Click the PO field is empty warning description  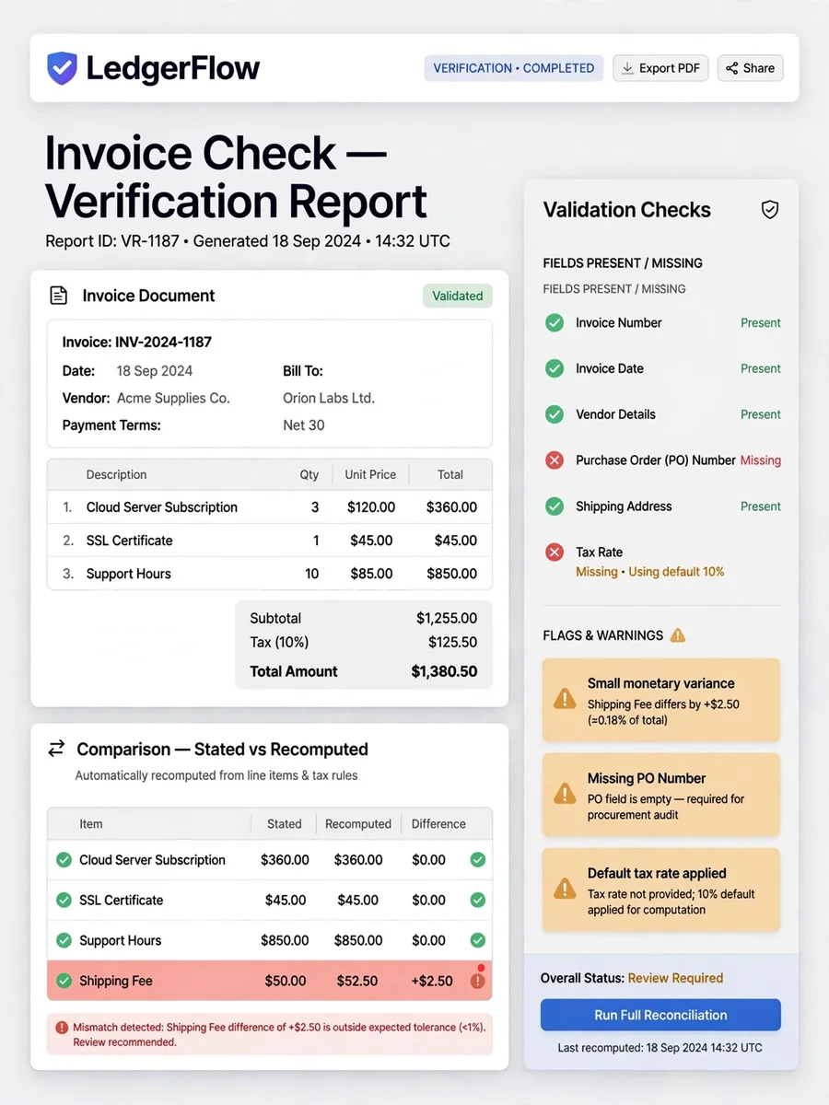(x=666, y=807)
